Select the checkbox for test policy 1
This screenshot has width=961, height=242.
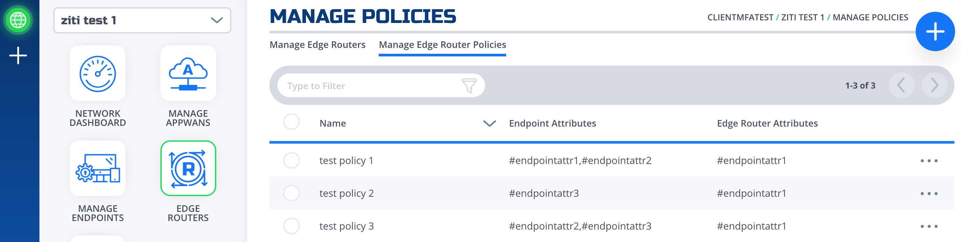(x=292, y=160)
